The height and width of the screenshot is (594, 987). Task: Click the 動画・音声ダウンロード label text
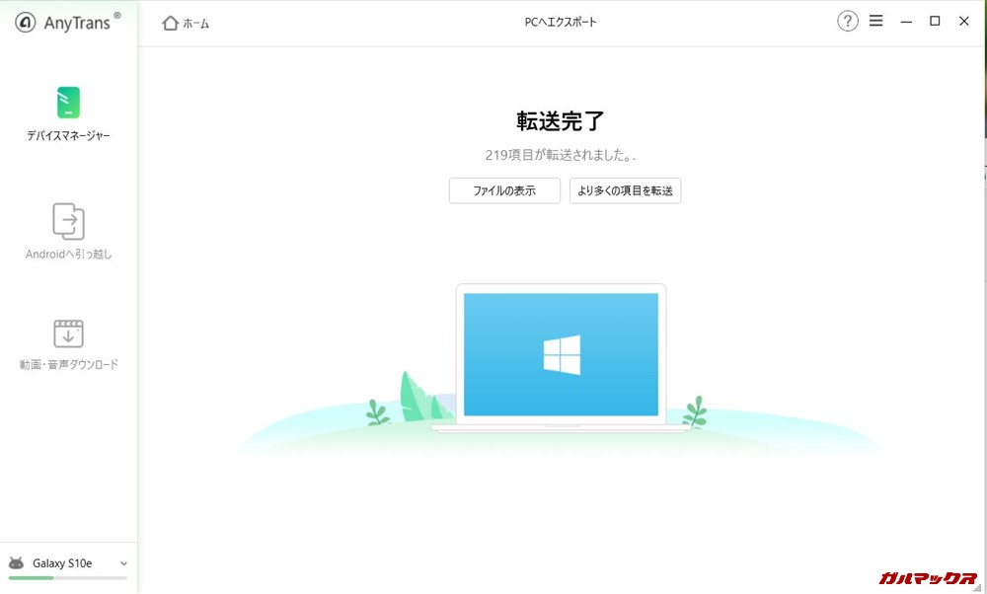click(x=67, y=363)
